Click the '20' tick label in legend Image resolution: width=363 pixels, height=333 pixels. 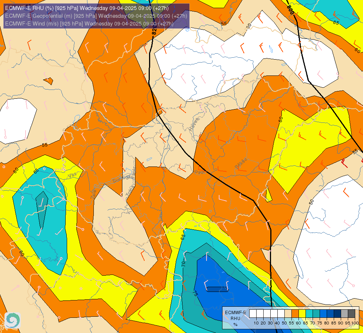(263, 323)
